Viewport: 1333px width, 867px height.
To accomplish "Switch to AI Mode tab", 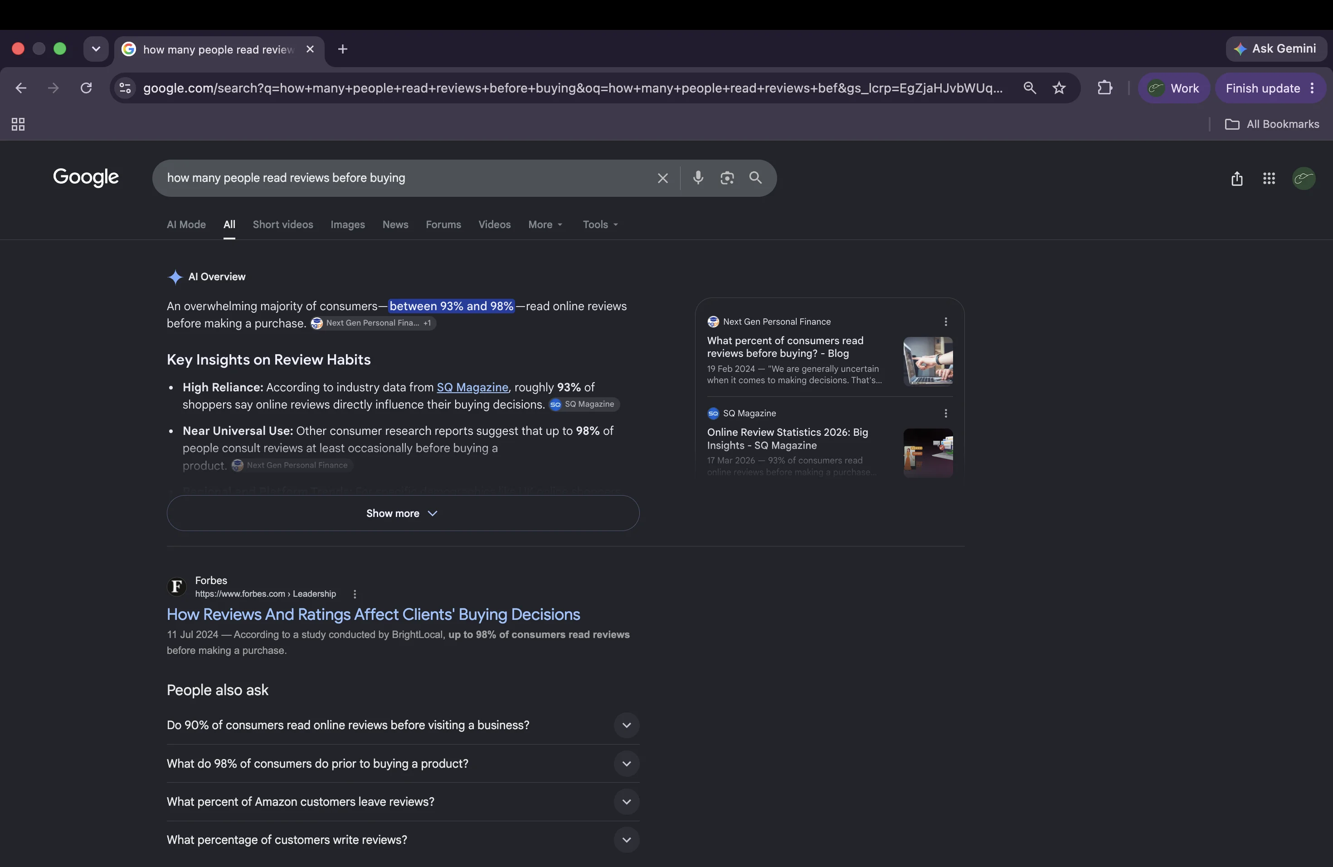I will (x=186, y=224).
